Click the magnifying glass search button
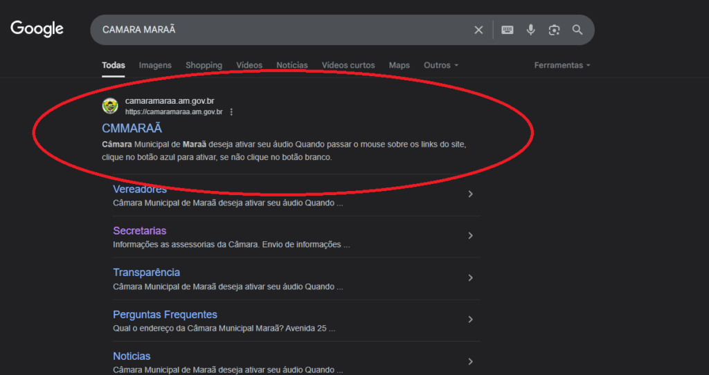Screen dimensions: 709x375 pyautogui.click(x=577, y=30)
